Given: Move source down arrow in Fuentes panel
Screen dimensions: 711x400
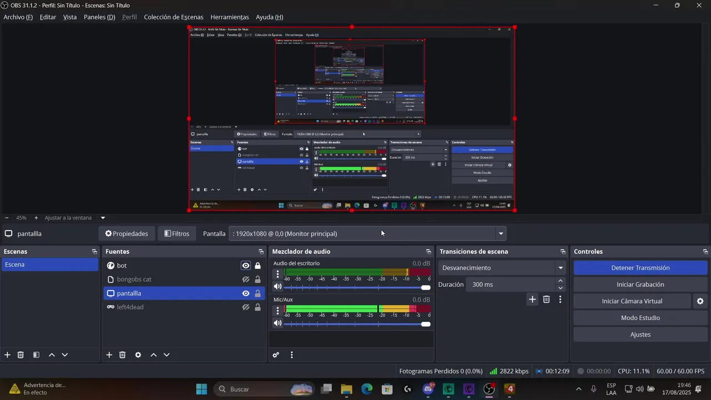Looking at the screenshot, I should pos(167,355).
